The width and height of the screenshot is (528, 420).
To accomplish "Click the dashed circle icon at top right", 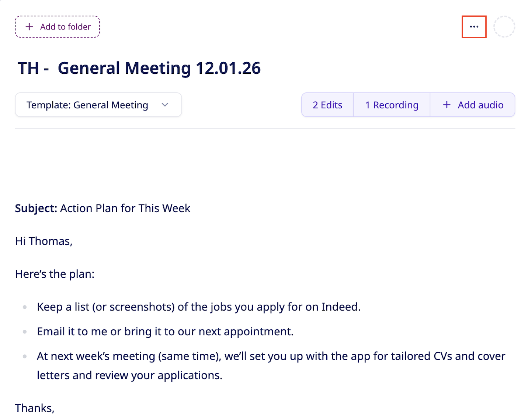I will coord(504,27).
